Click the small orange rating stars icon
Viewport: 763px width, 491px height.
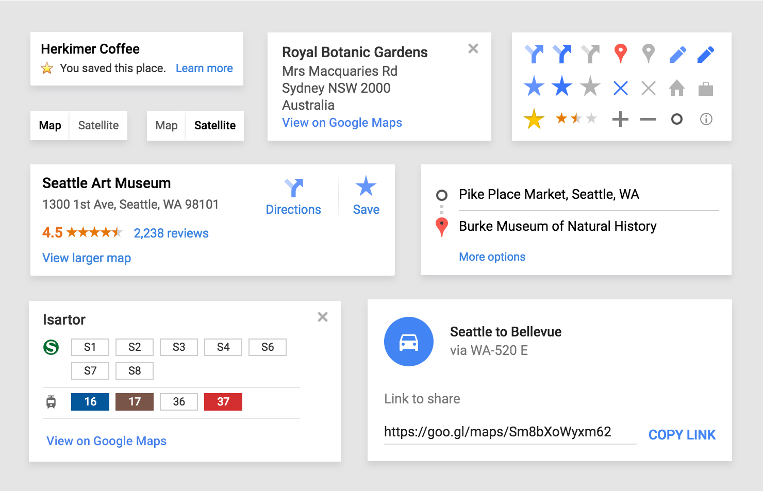576,119
